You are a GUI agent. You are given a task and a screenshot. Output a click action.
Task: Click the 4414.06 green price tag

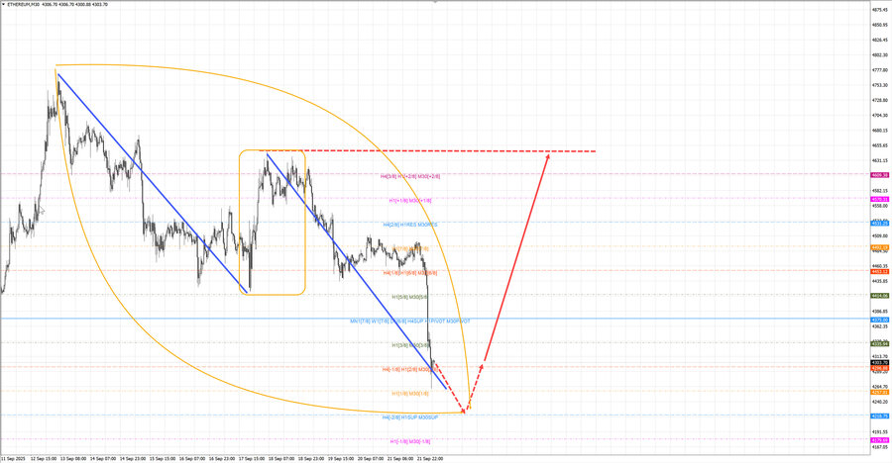[x=878, y=296]
